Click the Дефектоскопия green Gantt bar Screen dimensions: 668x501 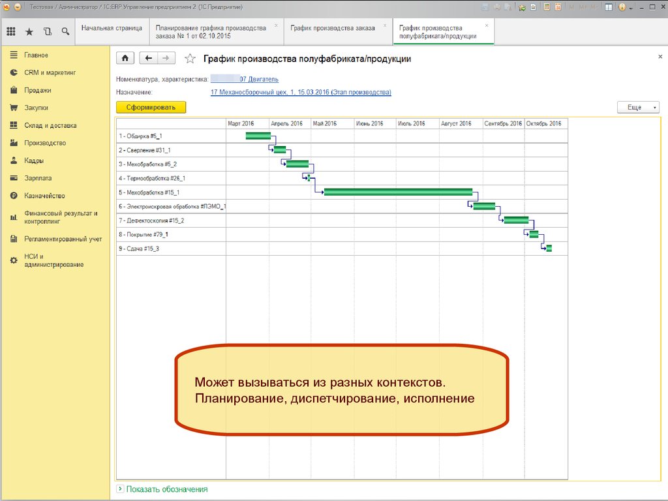click(516, 220)
